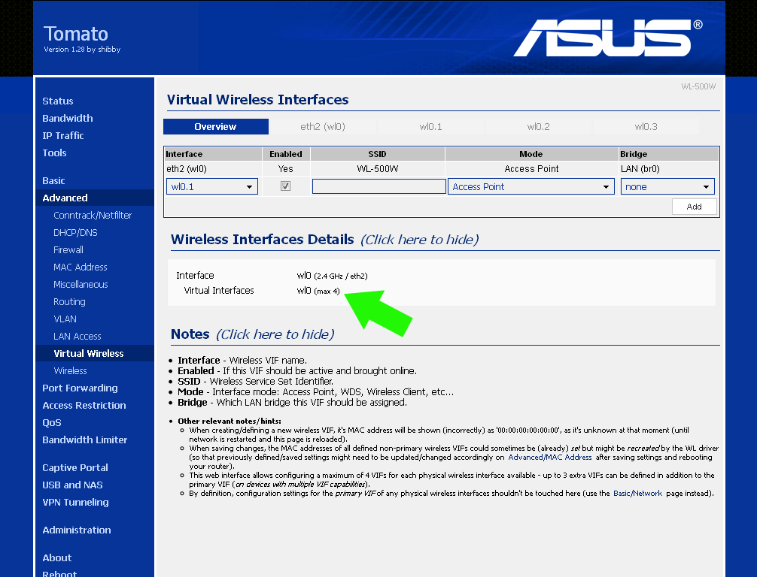Image resolution: width=757 pixels, height=577 pixels.
Task: Open the Status menu
Action: [x=58, y=101]
